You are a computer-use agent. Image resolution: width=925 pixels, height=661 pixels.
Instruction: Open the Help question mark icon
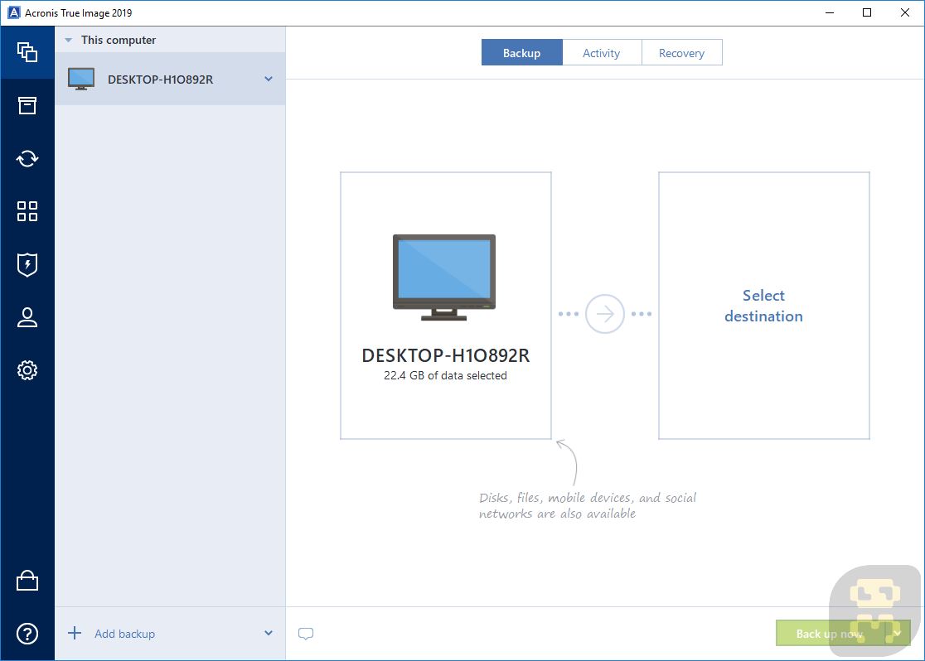click(x=27, y=634)
